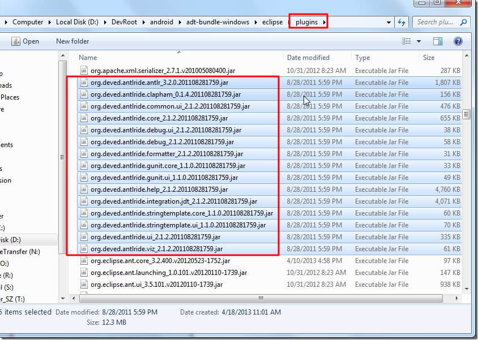Click jar icon for antlride.ui_2.1.2
This screenshot has height=340, width=478.
(84, 236)
